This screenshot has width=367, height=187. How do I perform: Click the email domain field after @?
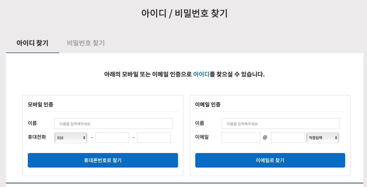click(x=288, y=138)
